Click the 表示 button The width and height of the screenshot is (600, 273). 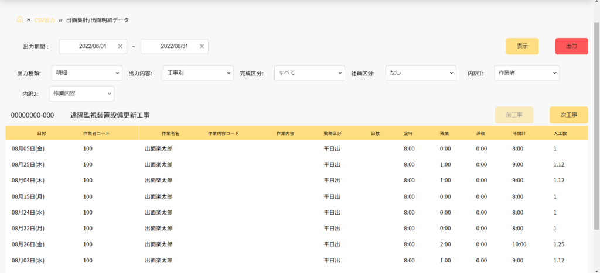[x=522, y=46]
